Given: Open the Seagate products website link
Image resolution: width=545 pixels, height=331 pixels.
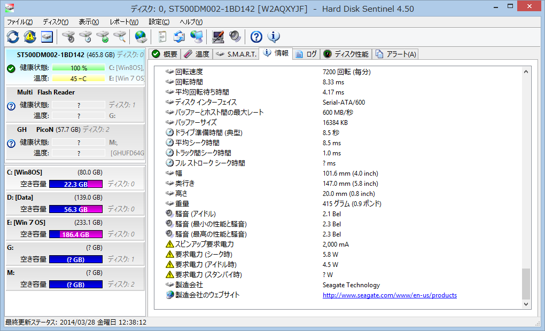Looking at the screenshot, I should (x=390, y=295).
